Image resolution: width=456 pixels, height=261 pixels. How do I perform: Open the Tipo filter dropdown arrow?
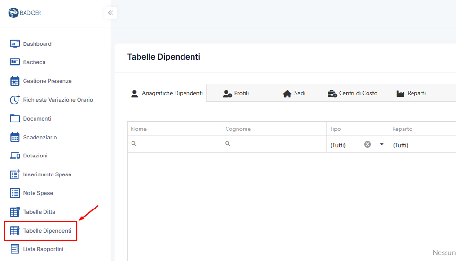tap(382, 145)
